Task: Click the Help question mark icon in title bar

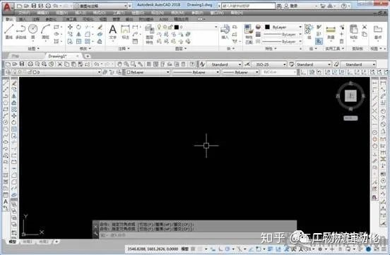Action: point(344,6)
